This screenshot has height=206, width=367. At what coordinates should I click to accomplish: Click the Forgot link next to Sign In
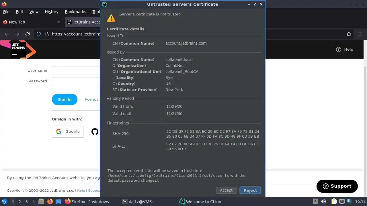pos(91,99)
